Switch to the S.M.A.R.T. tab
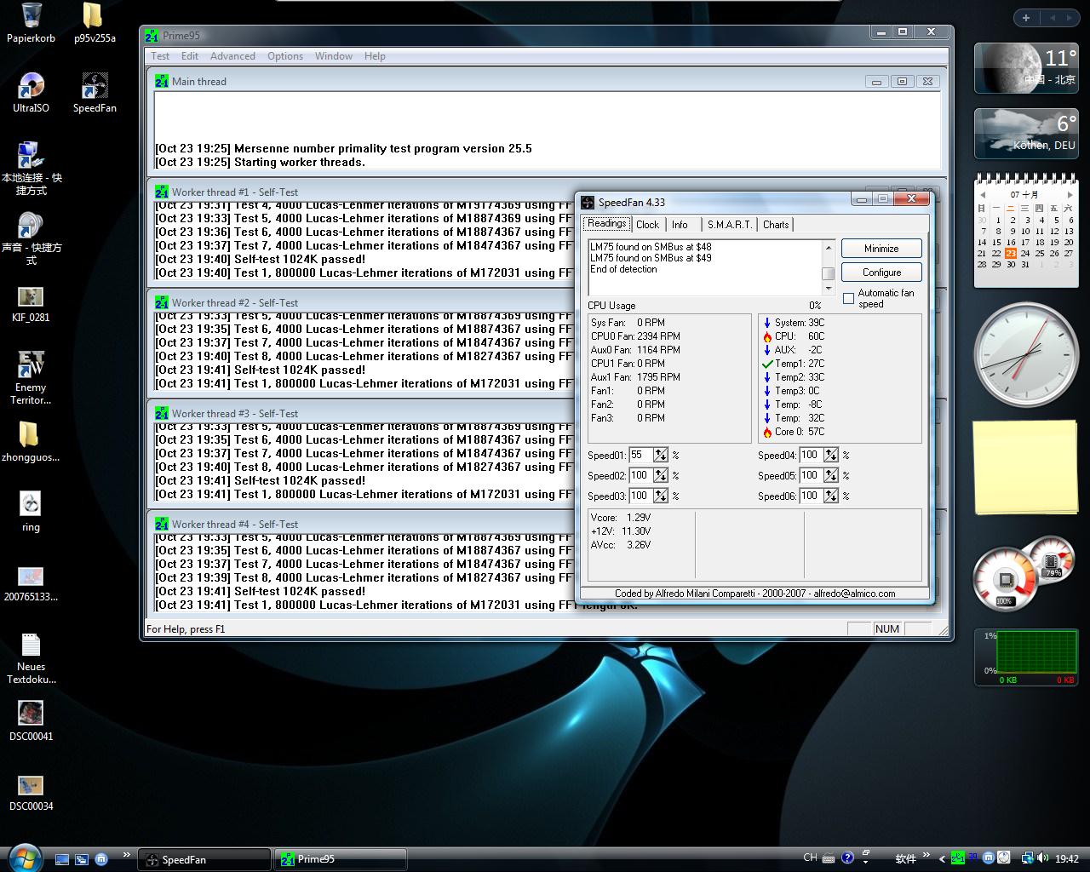The image size is (1090, 872). click(730, 225)
